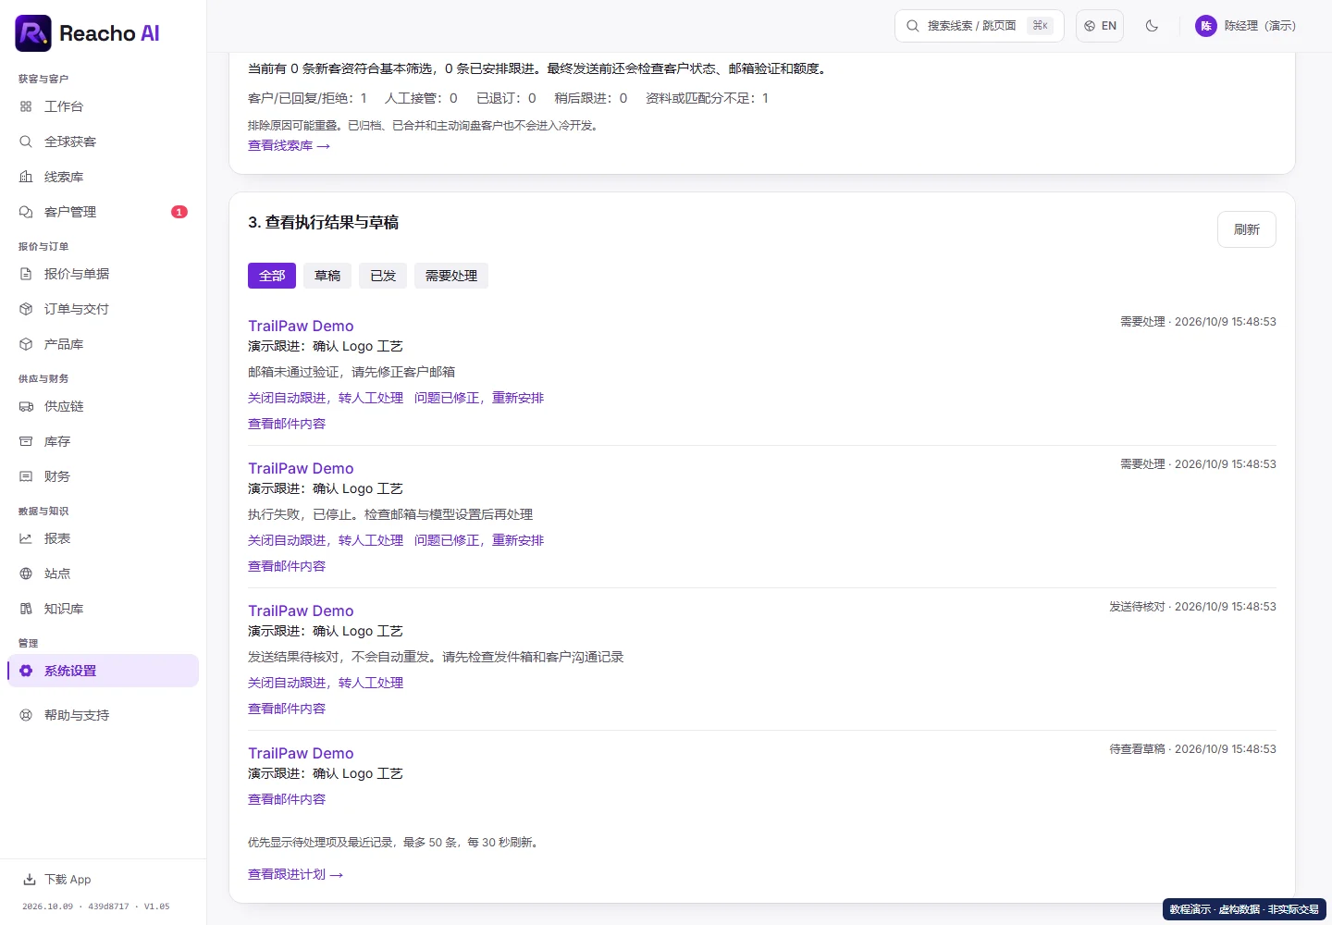Click 查看邮件内容 in 执行失败 record
The height and width of the screenshot is (925, 1332).
click(x=287, y=566)
